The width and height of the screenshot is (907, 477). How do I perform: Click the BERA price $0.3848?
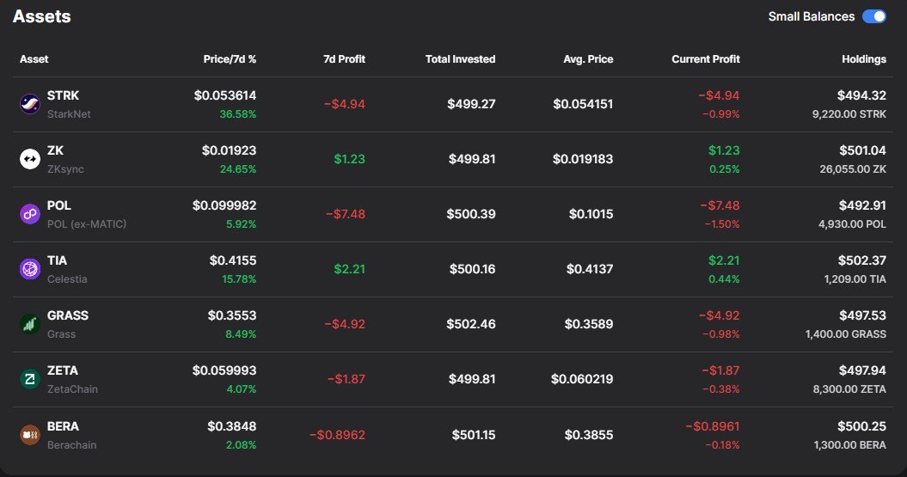(x=232, y=426)
